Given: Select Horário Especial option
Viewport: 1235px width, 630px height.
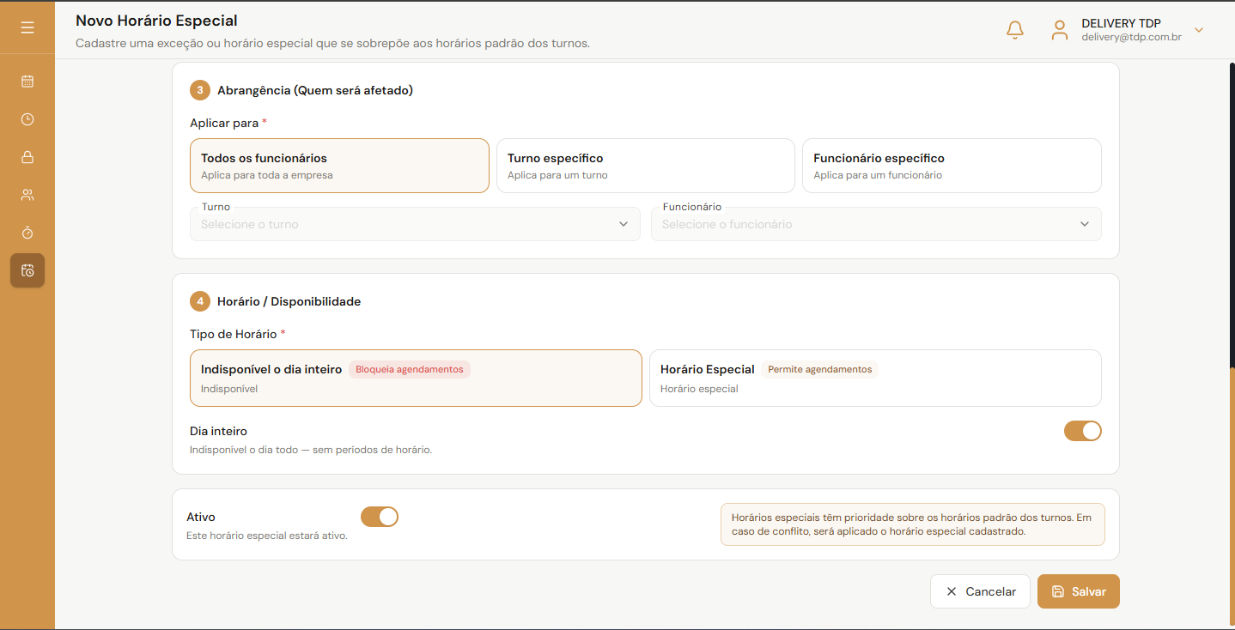Looking at the screenshot, I should (875, 378).
